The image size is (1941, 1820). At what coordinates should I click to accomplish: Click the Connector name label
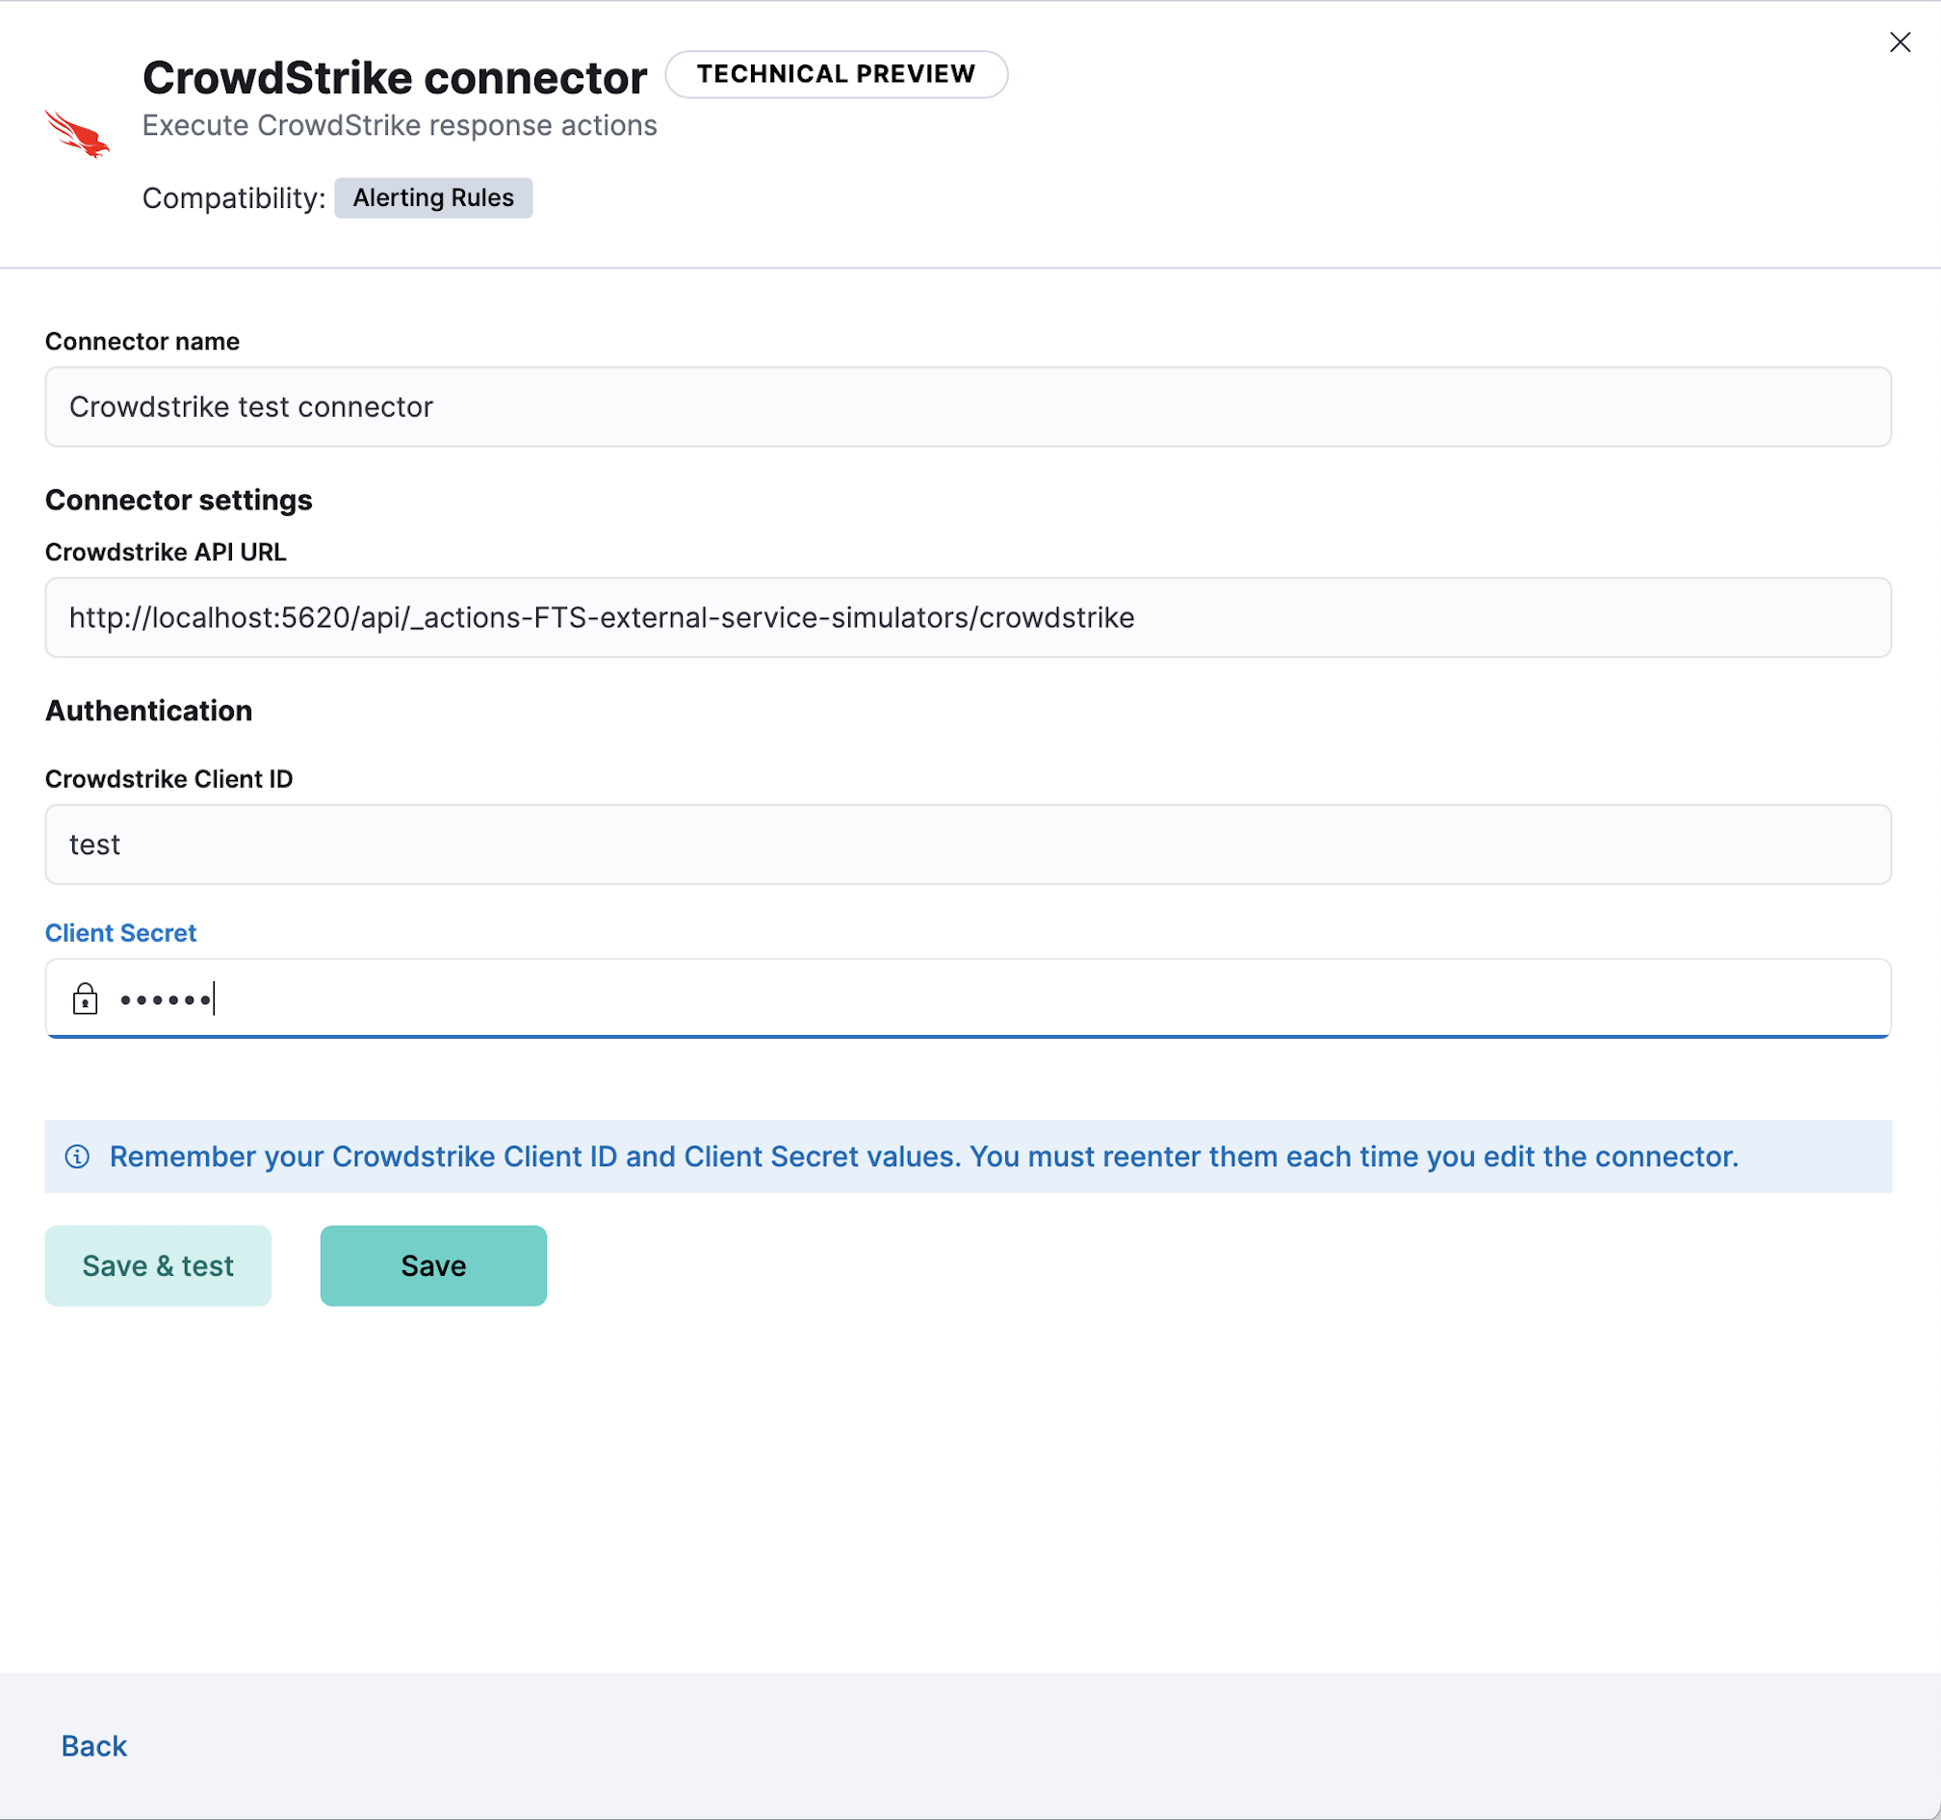[142, 341]
